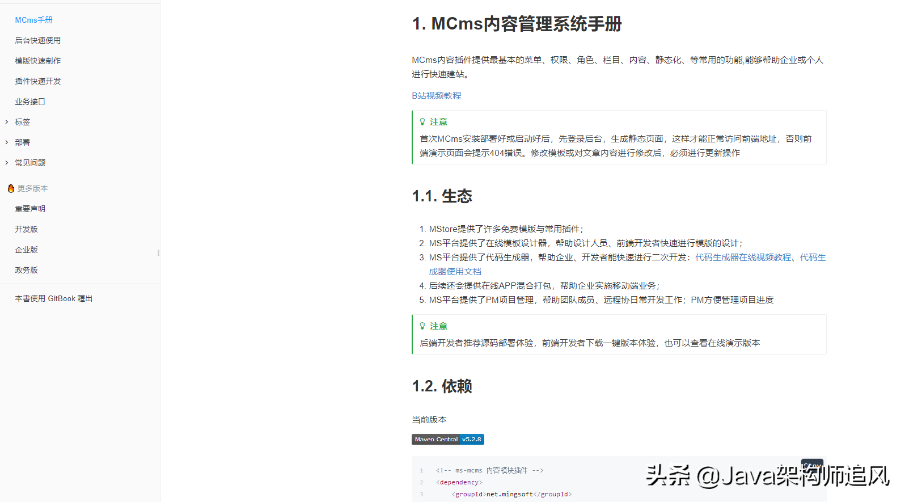This screenshot has width=905, height=502.
Task: Click the lightbulb icon in the first 注意 box
Action: [x=422, y=122]
